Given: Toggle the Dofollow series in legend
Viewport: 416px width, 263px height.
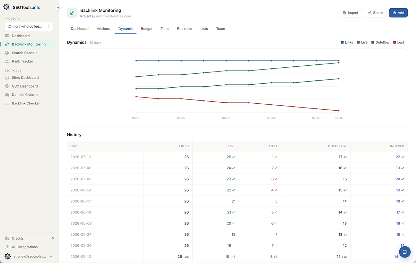Looking at the screenshot, I should [380, 43].
